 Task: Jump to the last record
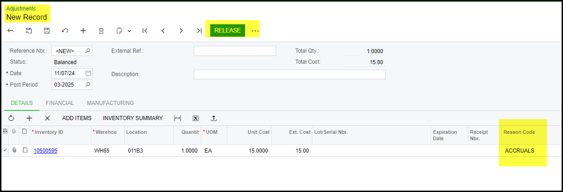199,31
